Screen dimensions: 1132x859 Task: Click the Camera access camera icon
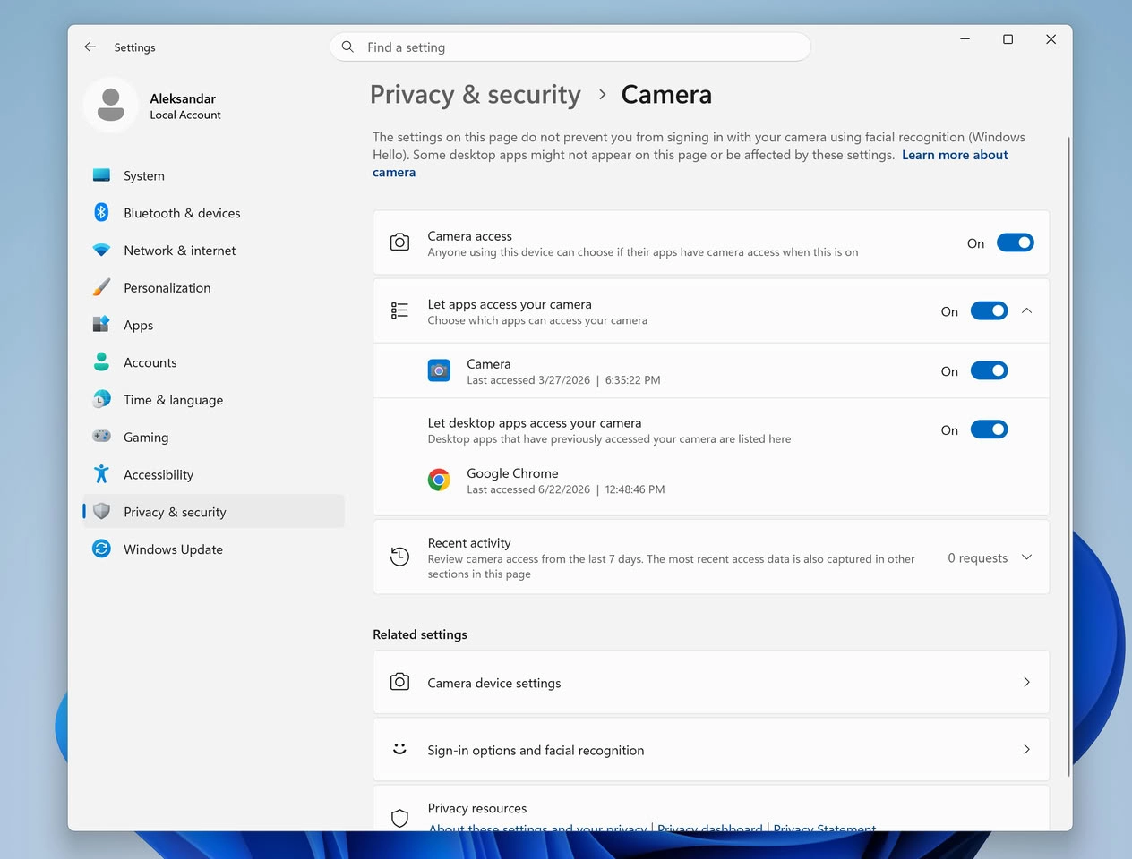[x=400, y=242]
